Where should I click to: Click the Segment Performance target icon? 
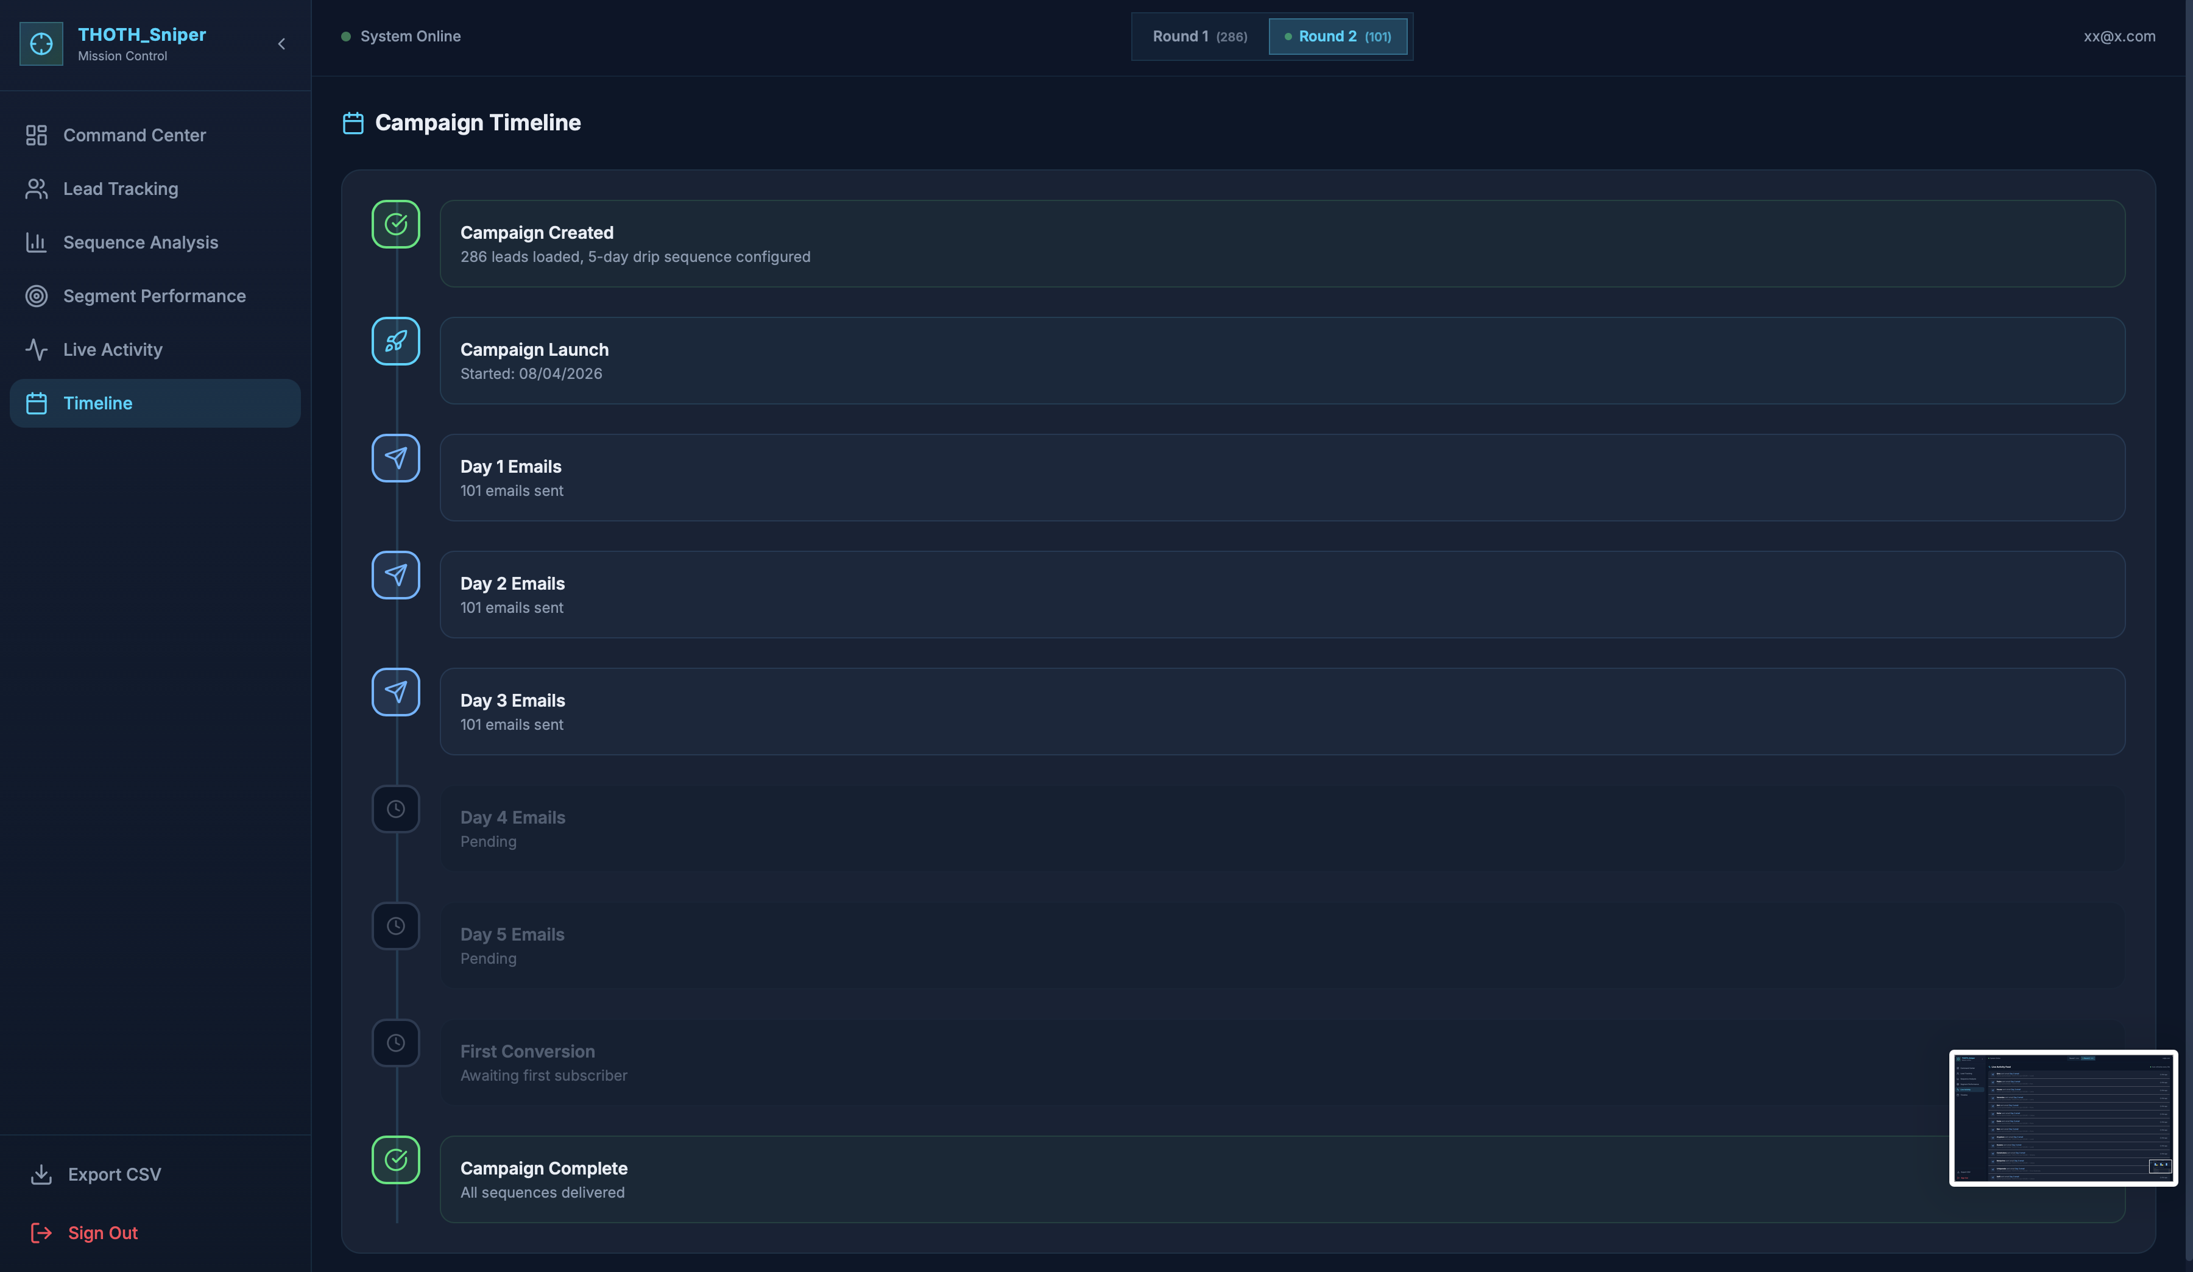(36, 296)
